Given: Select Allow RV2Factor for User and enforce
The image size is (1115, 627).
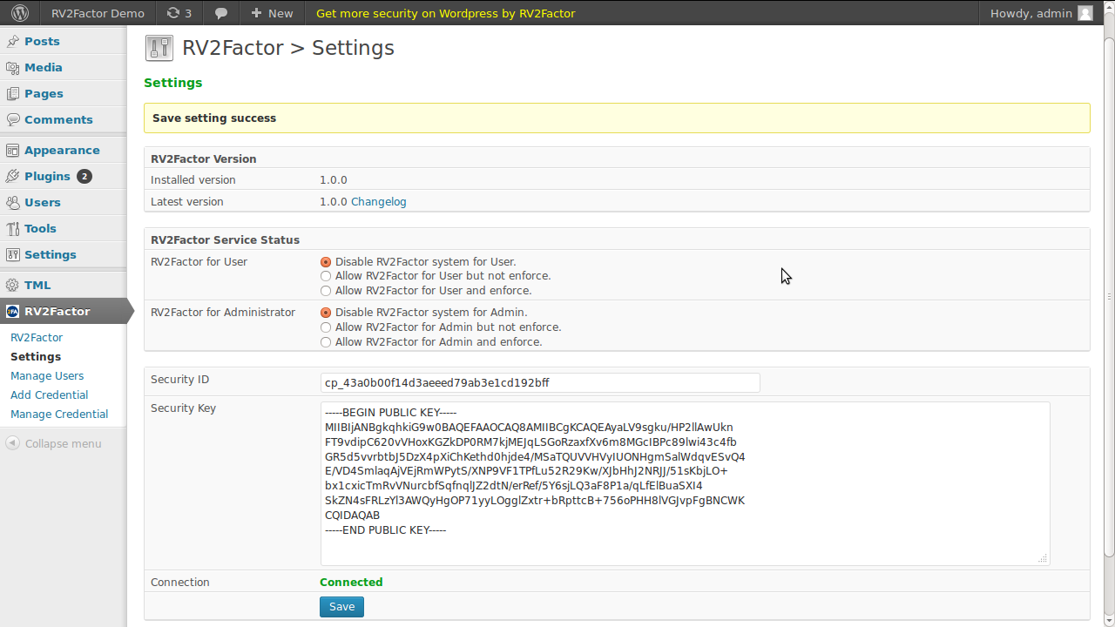Looking at the screenshot, I should pos(326,291).
